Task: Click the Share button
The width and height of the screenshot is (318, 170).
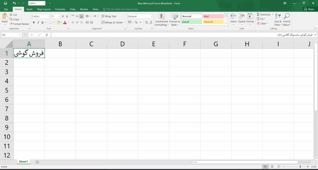Action: click(309, 9)
